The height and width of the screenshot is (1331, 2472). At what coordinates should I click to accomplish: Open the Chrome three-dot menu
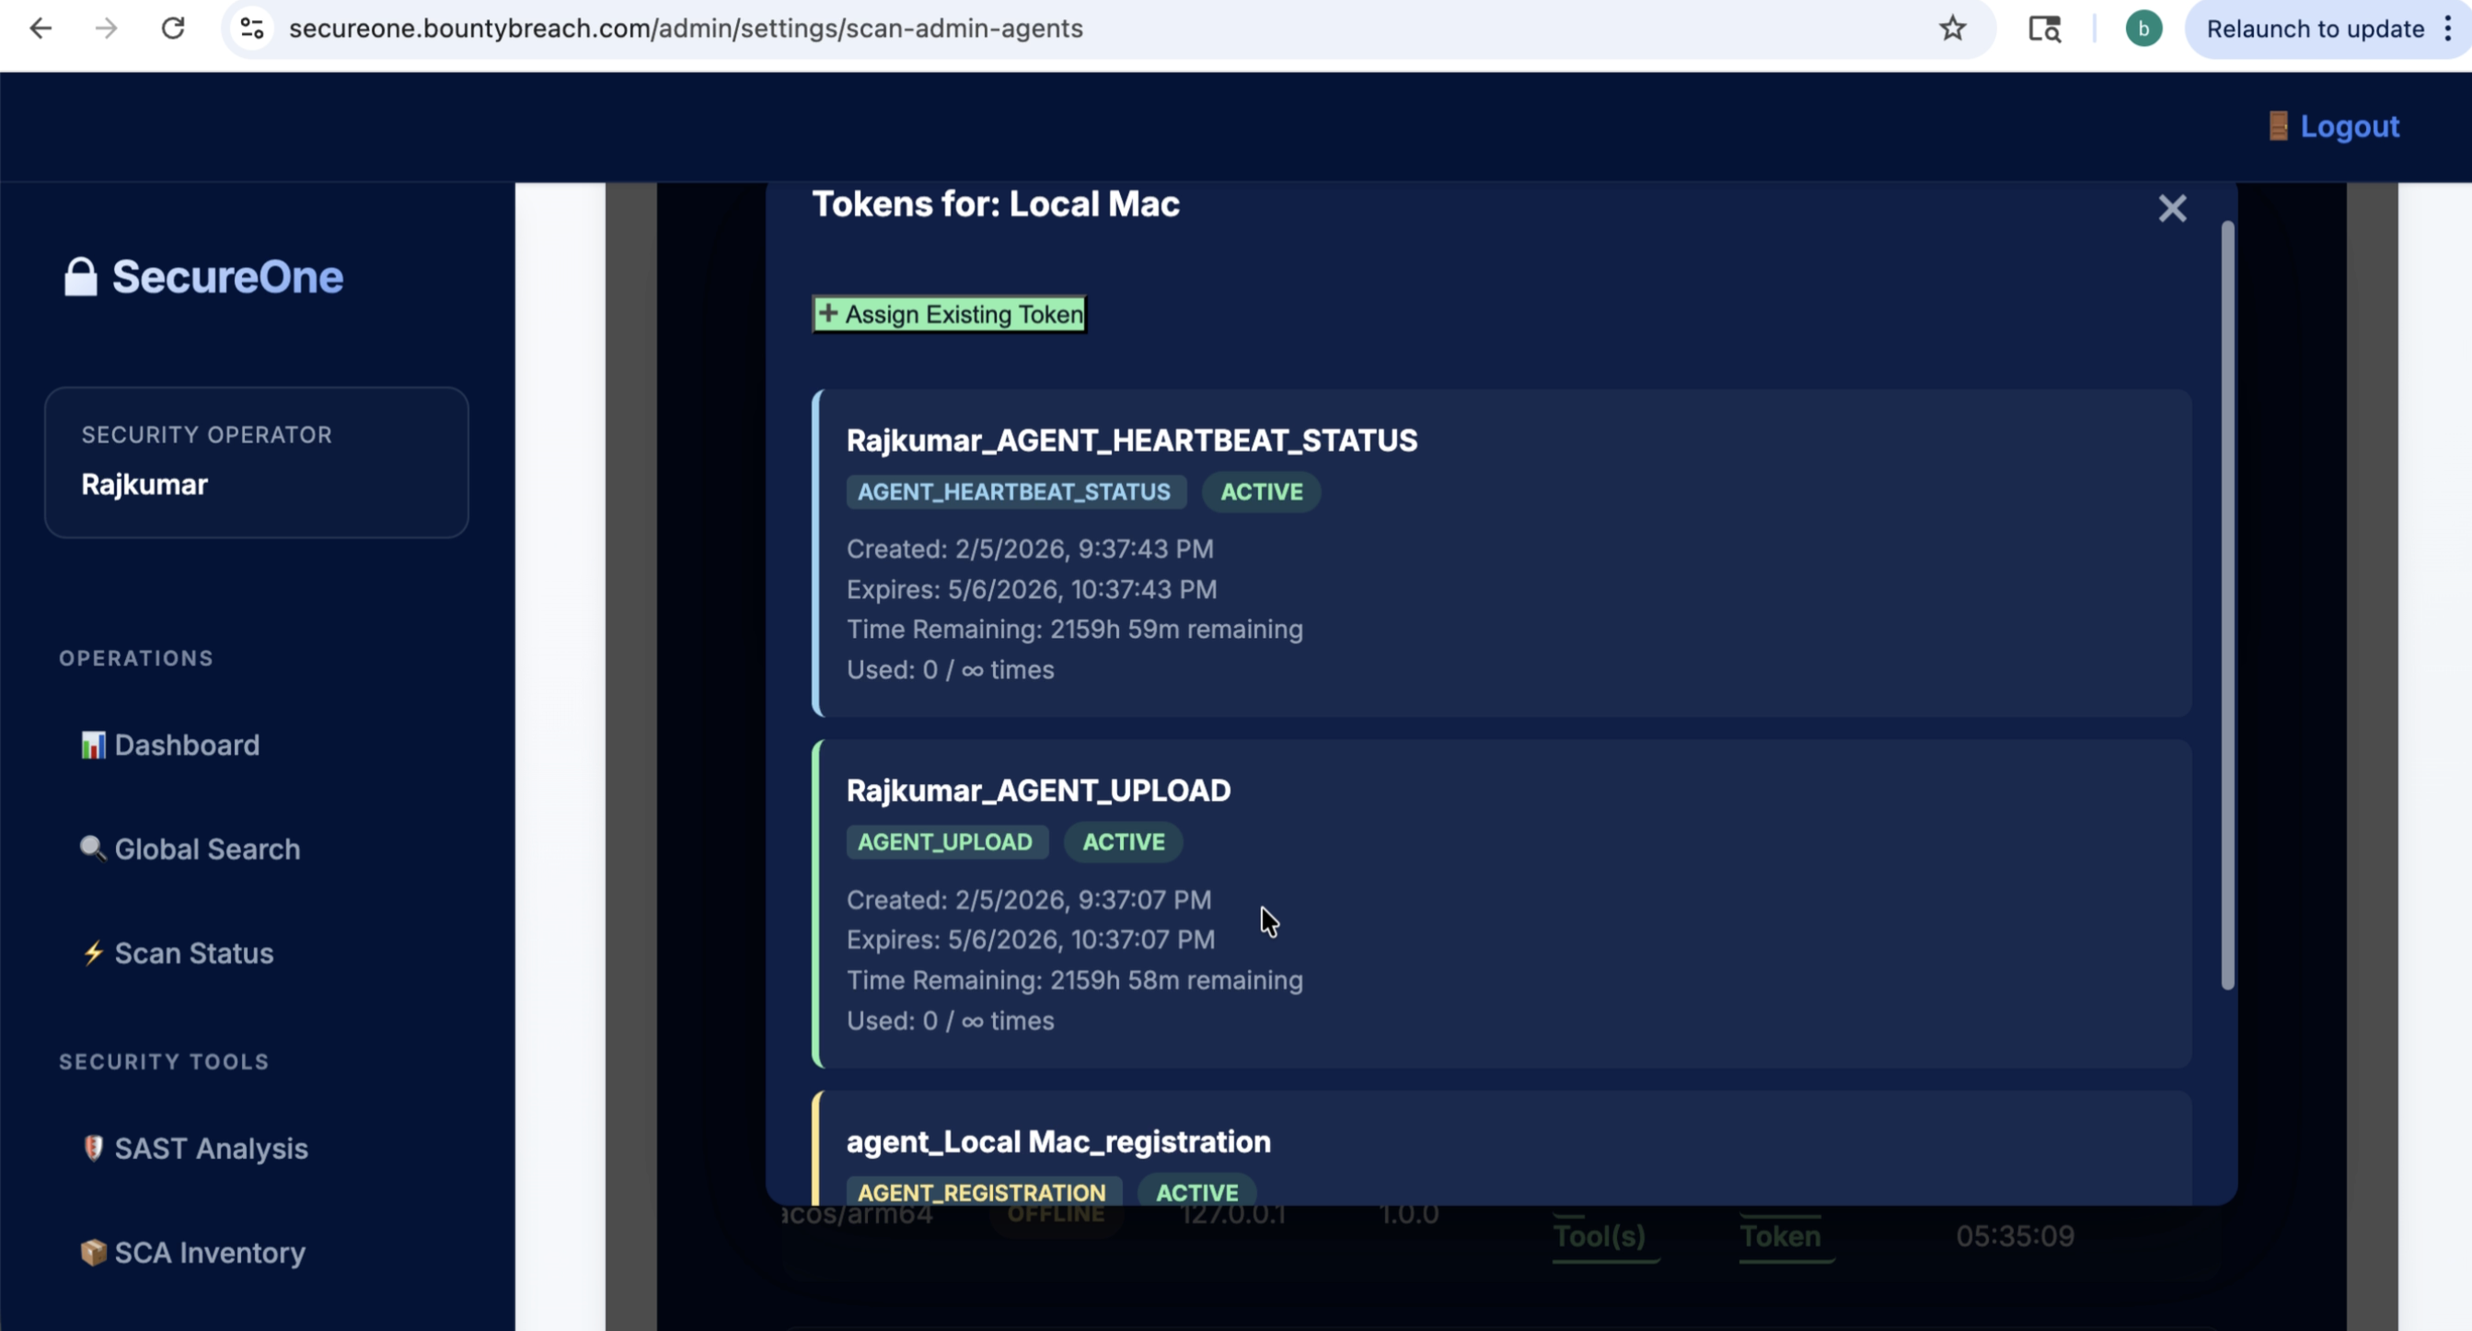(x=2448, y=29)
